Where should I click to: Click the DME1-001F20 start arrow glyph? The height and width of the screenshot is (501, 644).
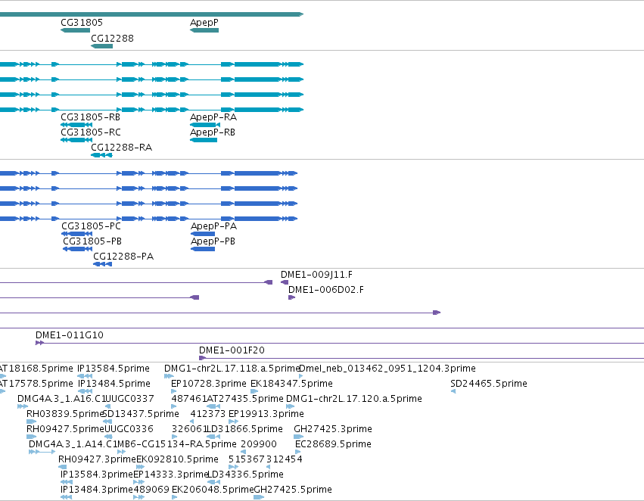(203, 358)
